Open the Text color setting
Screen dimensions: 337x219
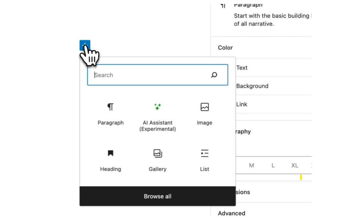click(x=242, y=68)
